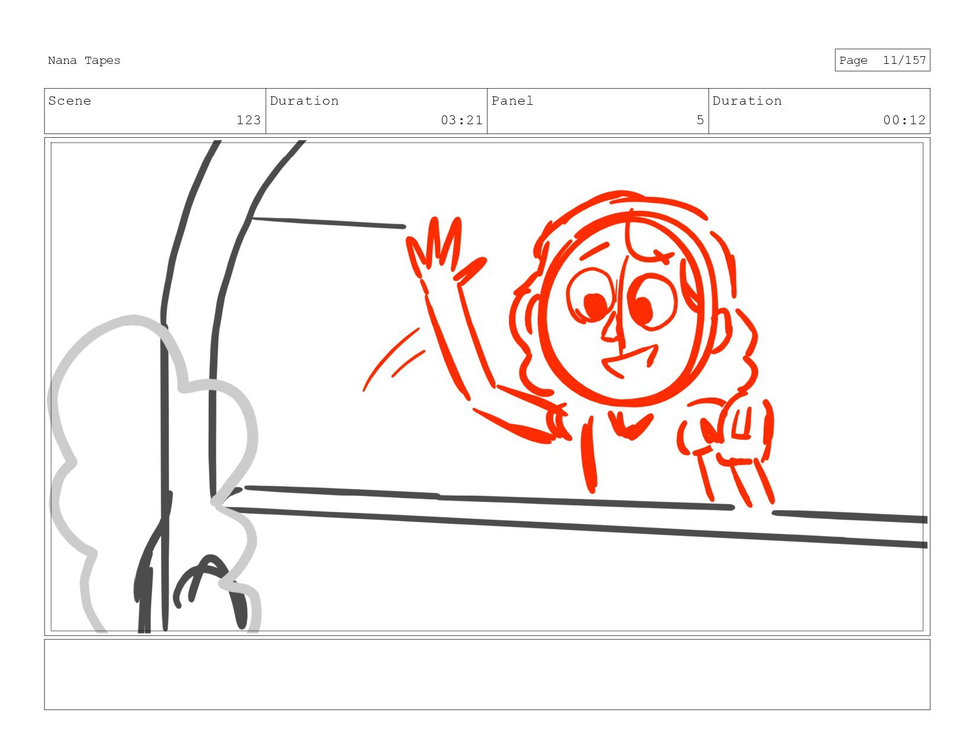Click the red waving character drawing
This screenshot has width=976, height=754.
coord(568,349)
